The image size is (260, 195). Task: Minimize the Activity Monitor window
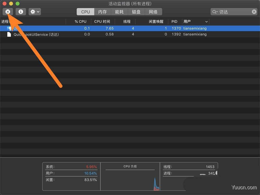pyautogui.click(x=11, y=3)
